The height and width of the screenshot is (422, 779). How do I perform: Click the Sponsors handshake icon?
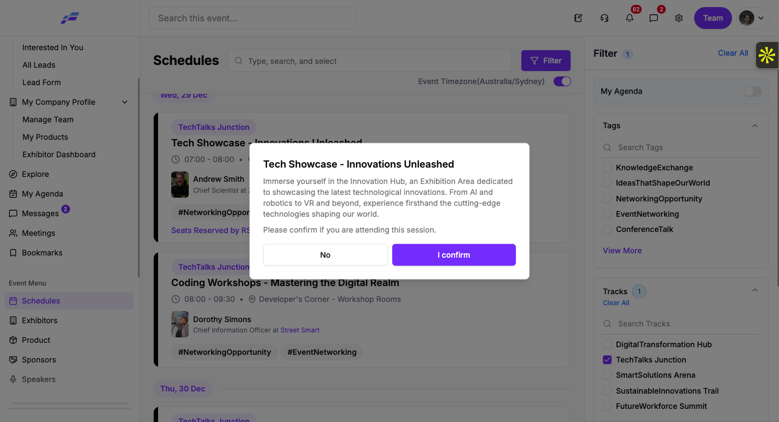(13, 360)
